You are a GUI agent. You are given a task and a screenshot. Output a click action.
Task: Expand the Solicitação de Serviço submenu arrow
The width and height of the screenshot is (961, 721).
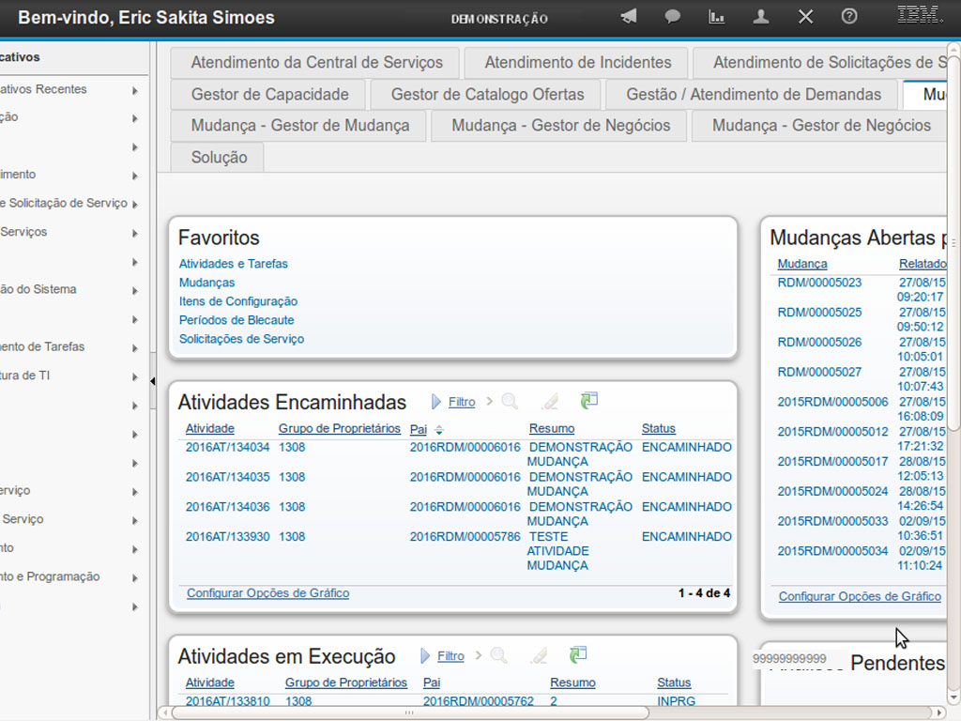click(x=136, y=204)
